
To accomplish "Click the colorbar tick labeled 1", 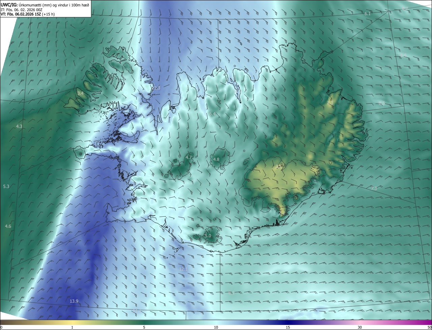I will [x=72, y=327].
